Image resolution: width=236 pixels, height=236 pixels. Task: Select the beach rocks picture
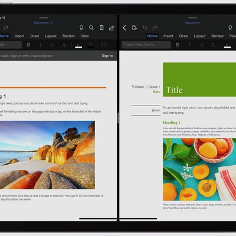(x=47, y=155)
